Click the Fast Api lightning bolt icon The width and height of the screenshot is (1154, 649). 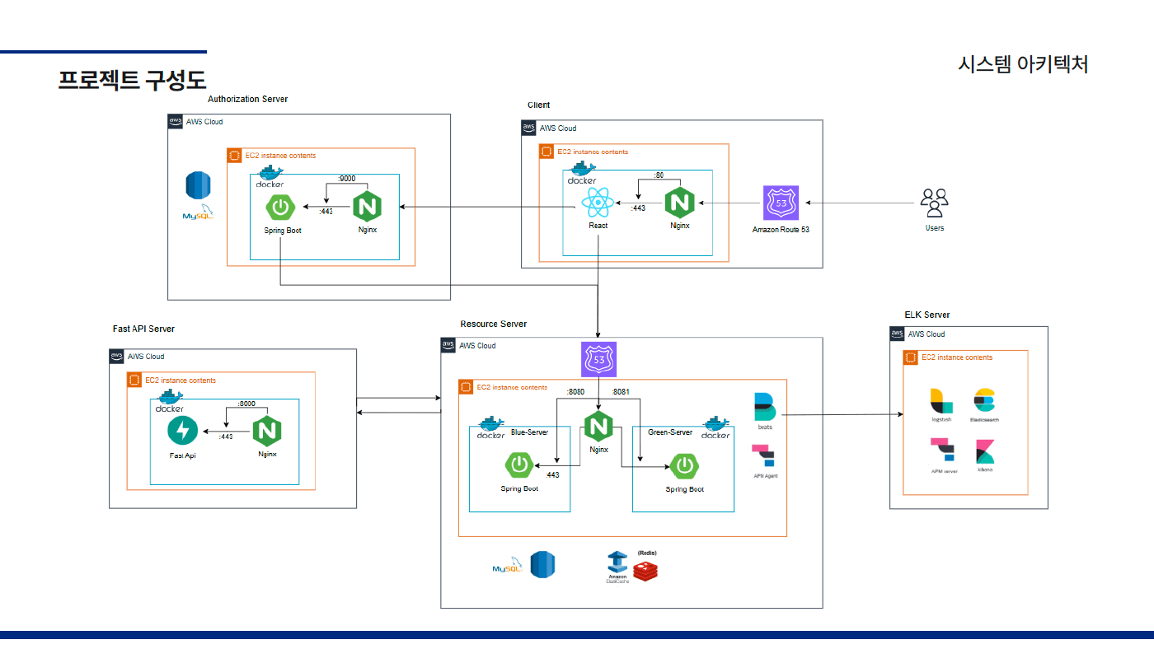point(182,431)
